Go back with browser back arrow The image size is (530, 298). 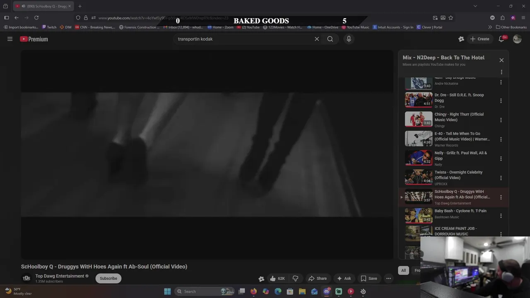point(17,18)
